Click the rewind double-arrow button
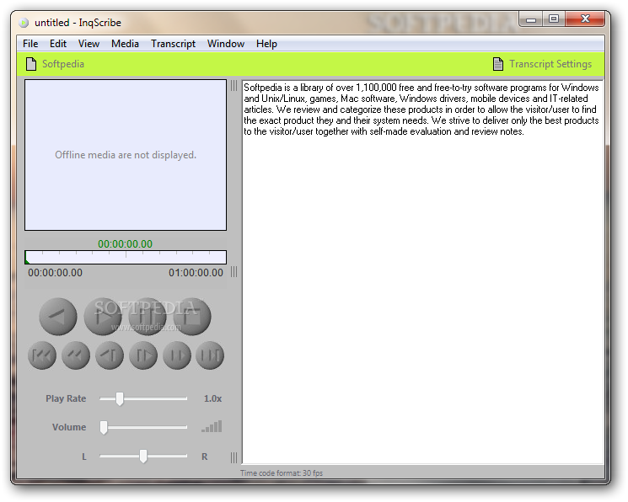This screenshot has height=502, width=628. [76, 355]
